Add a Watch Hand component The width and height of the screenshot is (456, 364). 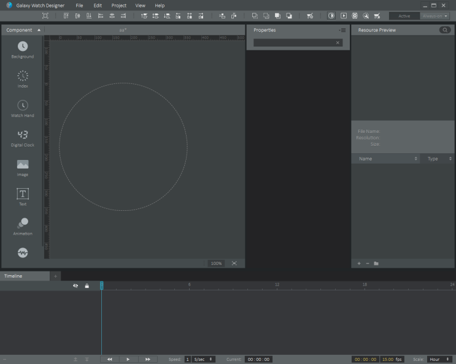pyautogui.click(x=23, y=109)
